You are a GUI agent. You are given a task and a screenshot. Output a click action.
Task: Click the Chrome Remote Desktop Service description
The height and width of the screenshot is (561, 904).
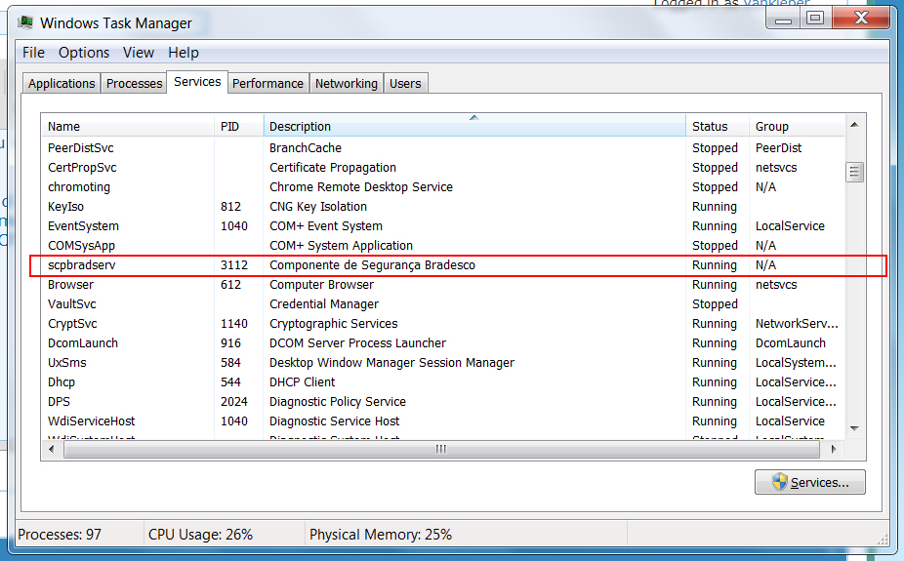tap(361, 187)
